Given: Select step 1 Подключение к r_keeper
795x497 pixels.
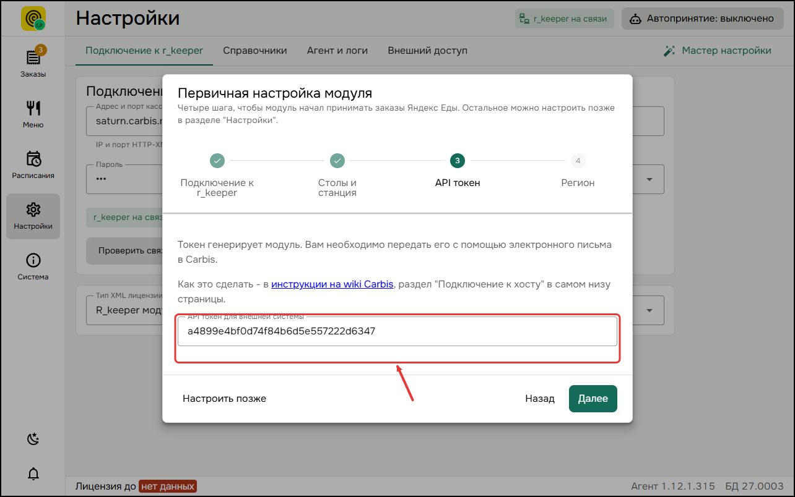Looking at the screenshot, I should point(217,175).
